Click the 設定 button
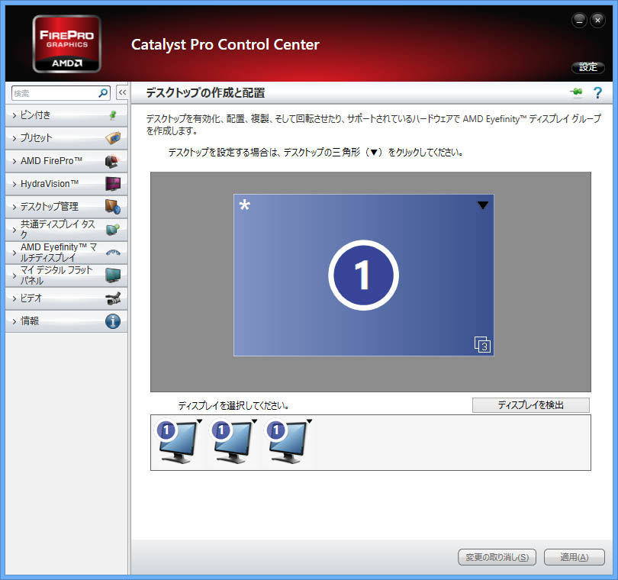 (x=588, y=67)
